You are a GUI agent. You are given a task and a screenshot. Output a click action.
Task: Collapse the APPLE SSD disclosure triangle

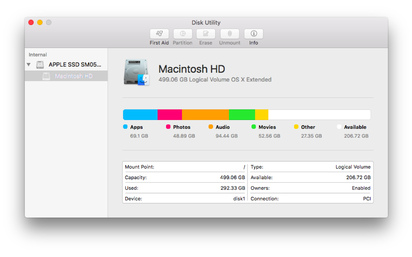(x=29, y=65)
